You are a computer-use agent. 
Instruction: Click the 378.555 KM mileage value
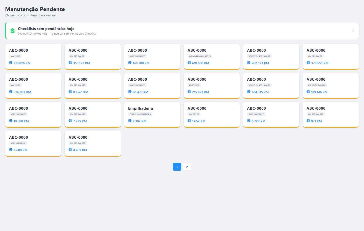tap(320, 63)
